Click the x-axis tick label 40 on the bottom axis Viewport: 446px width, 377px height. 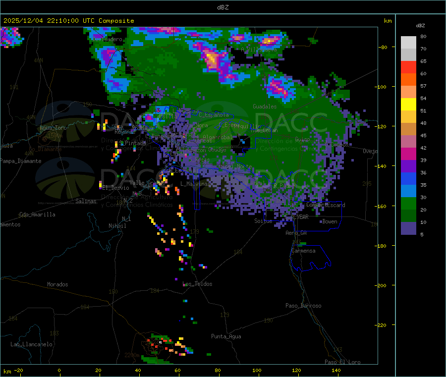138,370
